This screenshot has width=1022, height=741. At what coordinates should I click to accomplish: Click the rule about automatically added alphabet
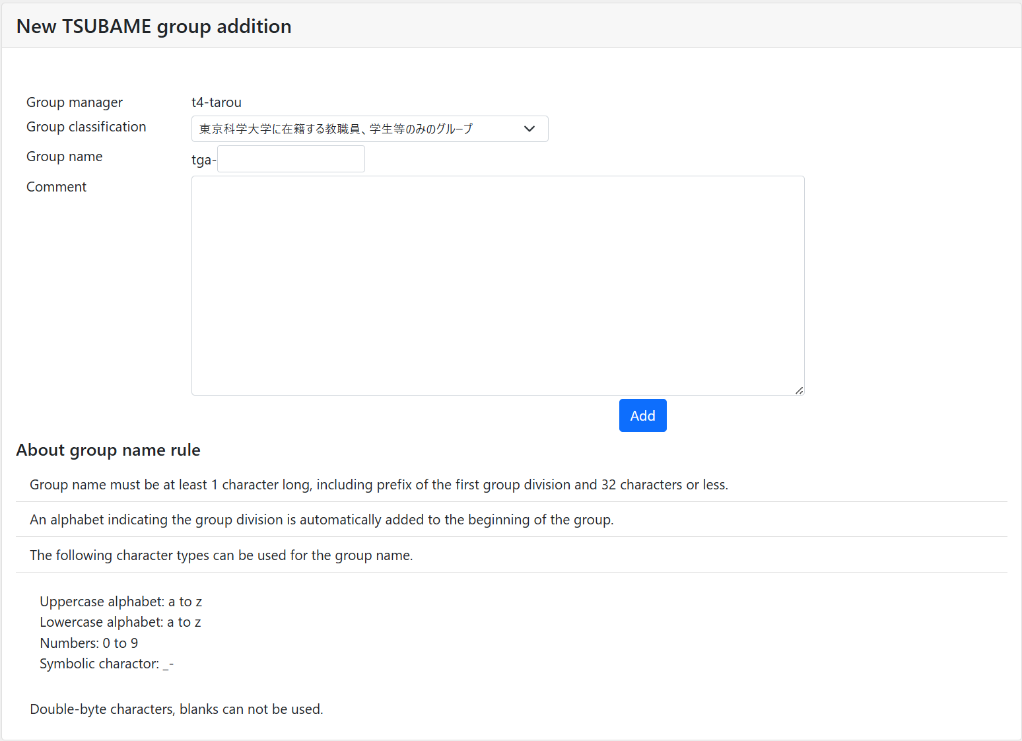coord(322,520)
